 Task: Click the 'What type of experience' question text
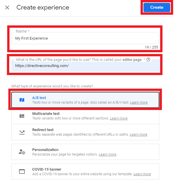(52, 86)
